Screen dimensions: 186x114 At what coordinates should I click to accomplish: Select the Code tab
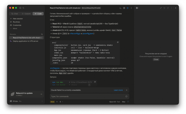click(38, 14)
